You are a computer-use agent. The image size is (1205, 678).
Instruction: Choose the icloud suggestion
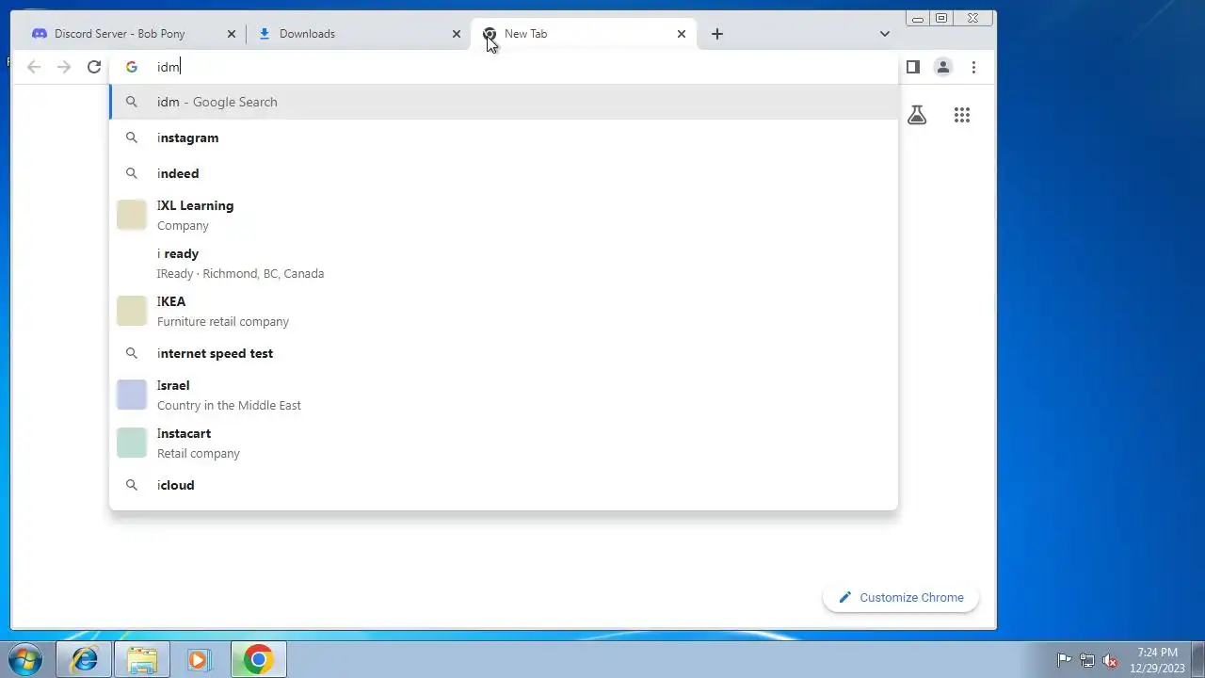coord(504,485)
